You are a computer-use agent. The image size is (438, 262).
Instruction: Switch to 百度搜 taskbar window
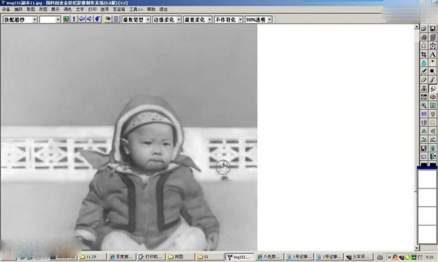[119, 257]
